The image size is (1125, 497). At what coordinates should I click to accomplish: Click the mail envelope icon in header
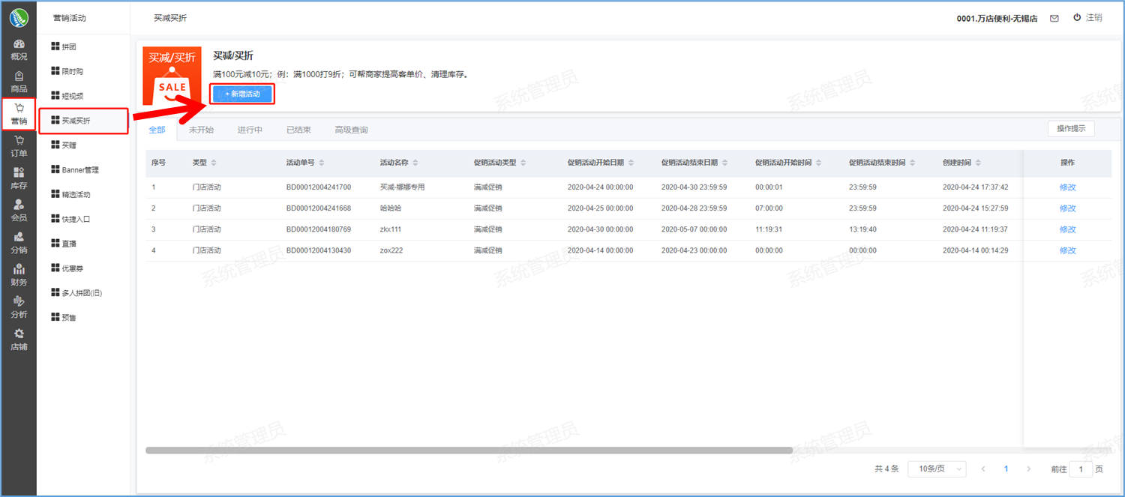coord(1054,18)
